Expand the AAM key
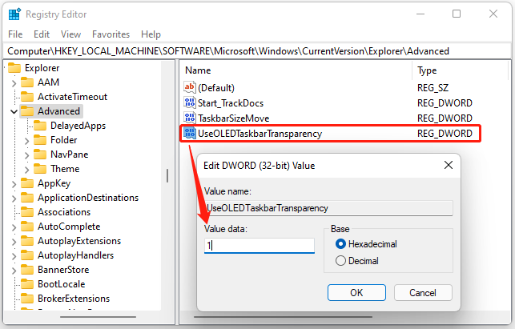Viewport: 515px width, 329px height. 14,83
